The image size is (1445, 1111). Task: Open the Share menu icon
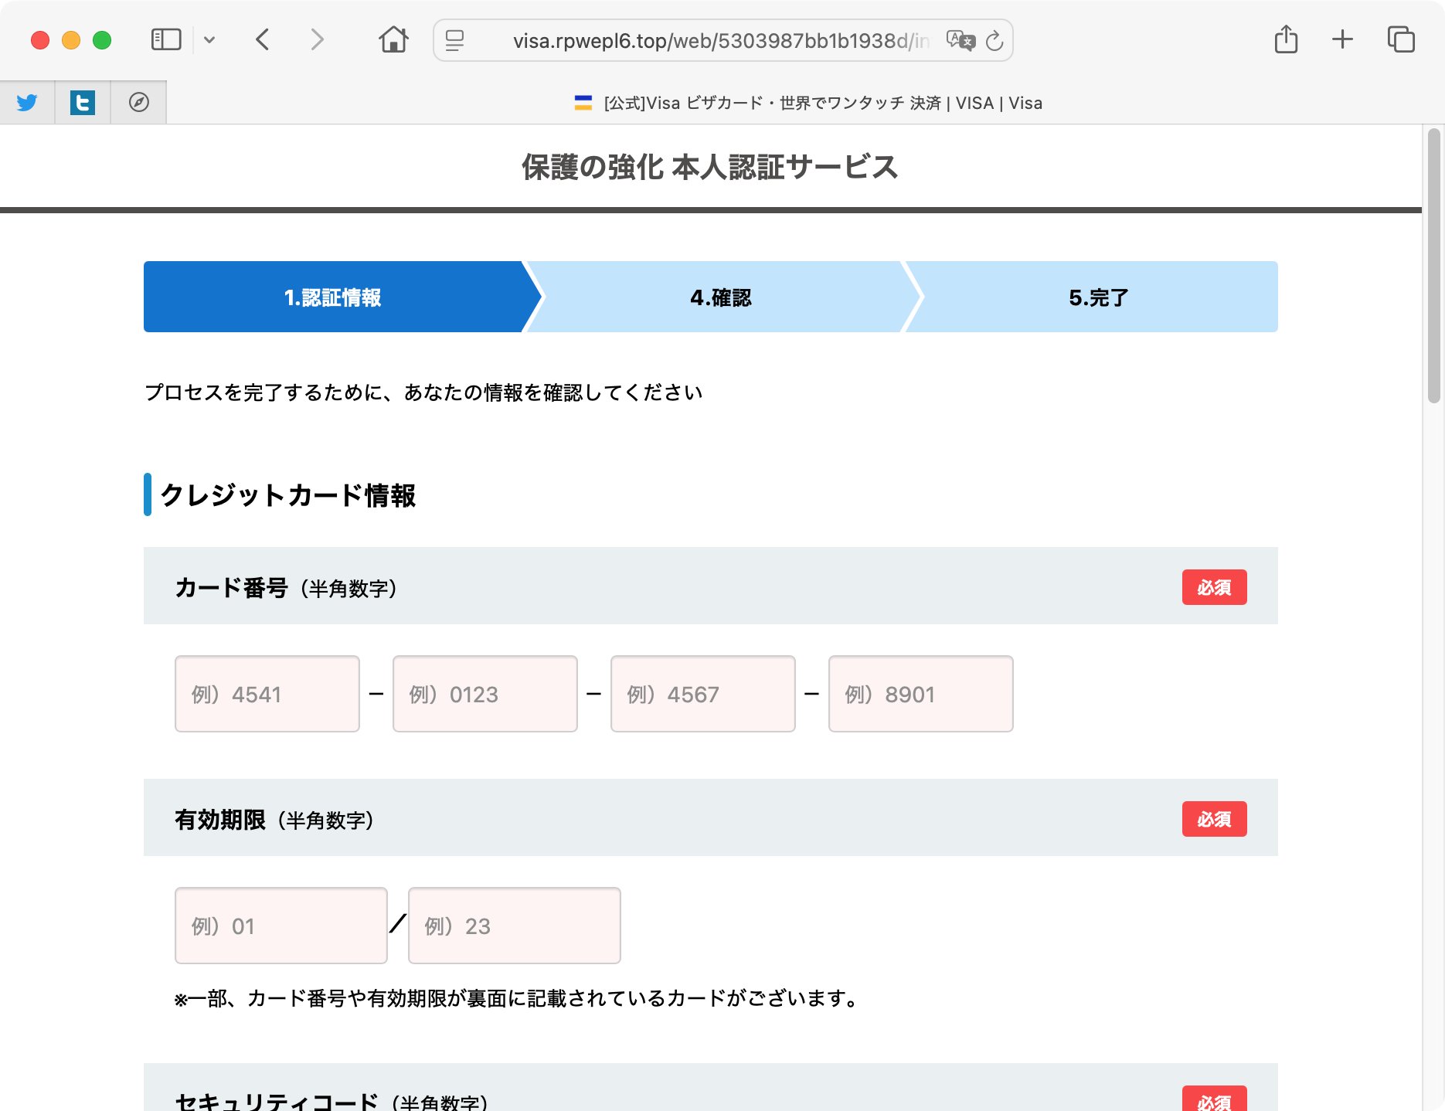pyautogui.click(x=1286, y=39)
